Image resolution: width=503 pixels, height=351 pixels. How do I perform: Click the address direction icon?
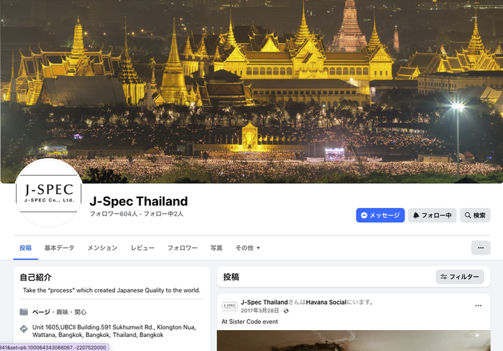pyautogui.click(x=24, y=329)
